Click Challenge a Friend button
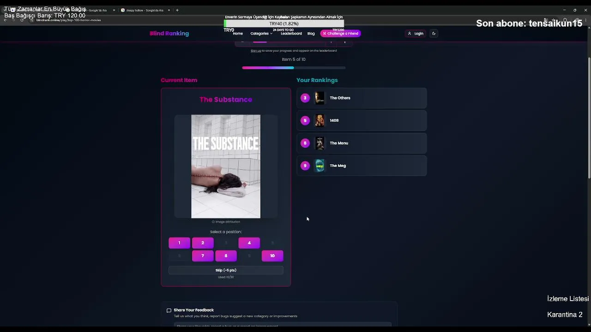This screenshot has height=332, width=591. tap(341, 33)
